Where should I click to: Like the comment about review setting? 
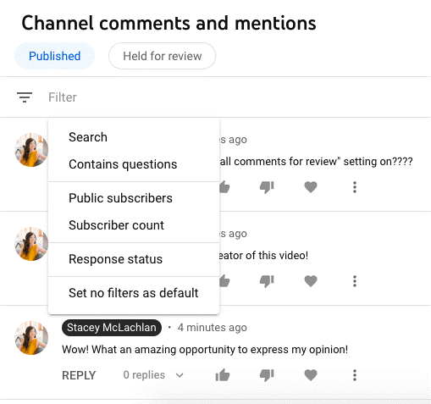224,187
